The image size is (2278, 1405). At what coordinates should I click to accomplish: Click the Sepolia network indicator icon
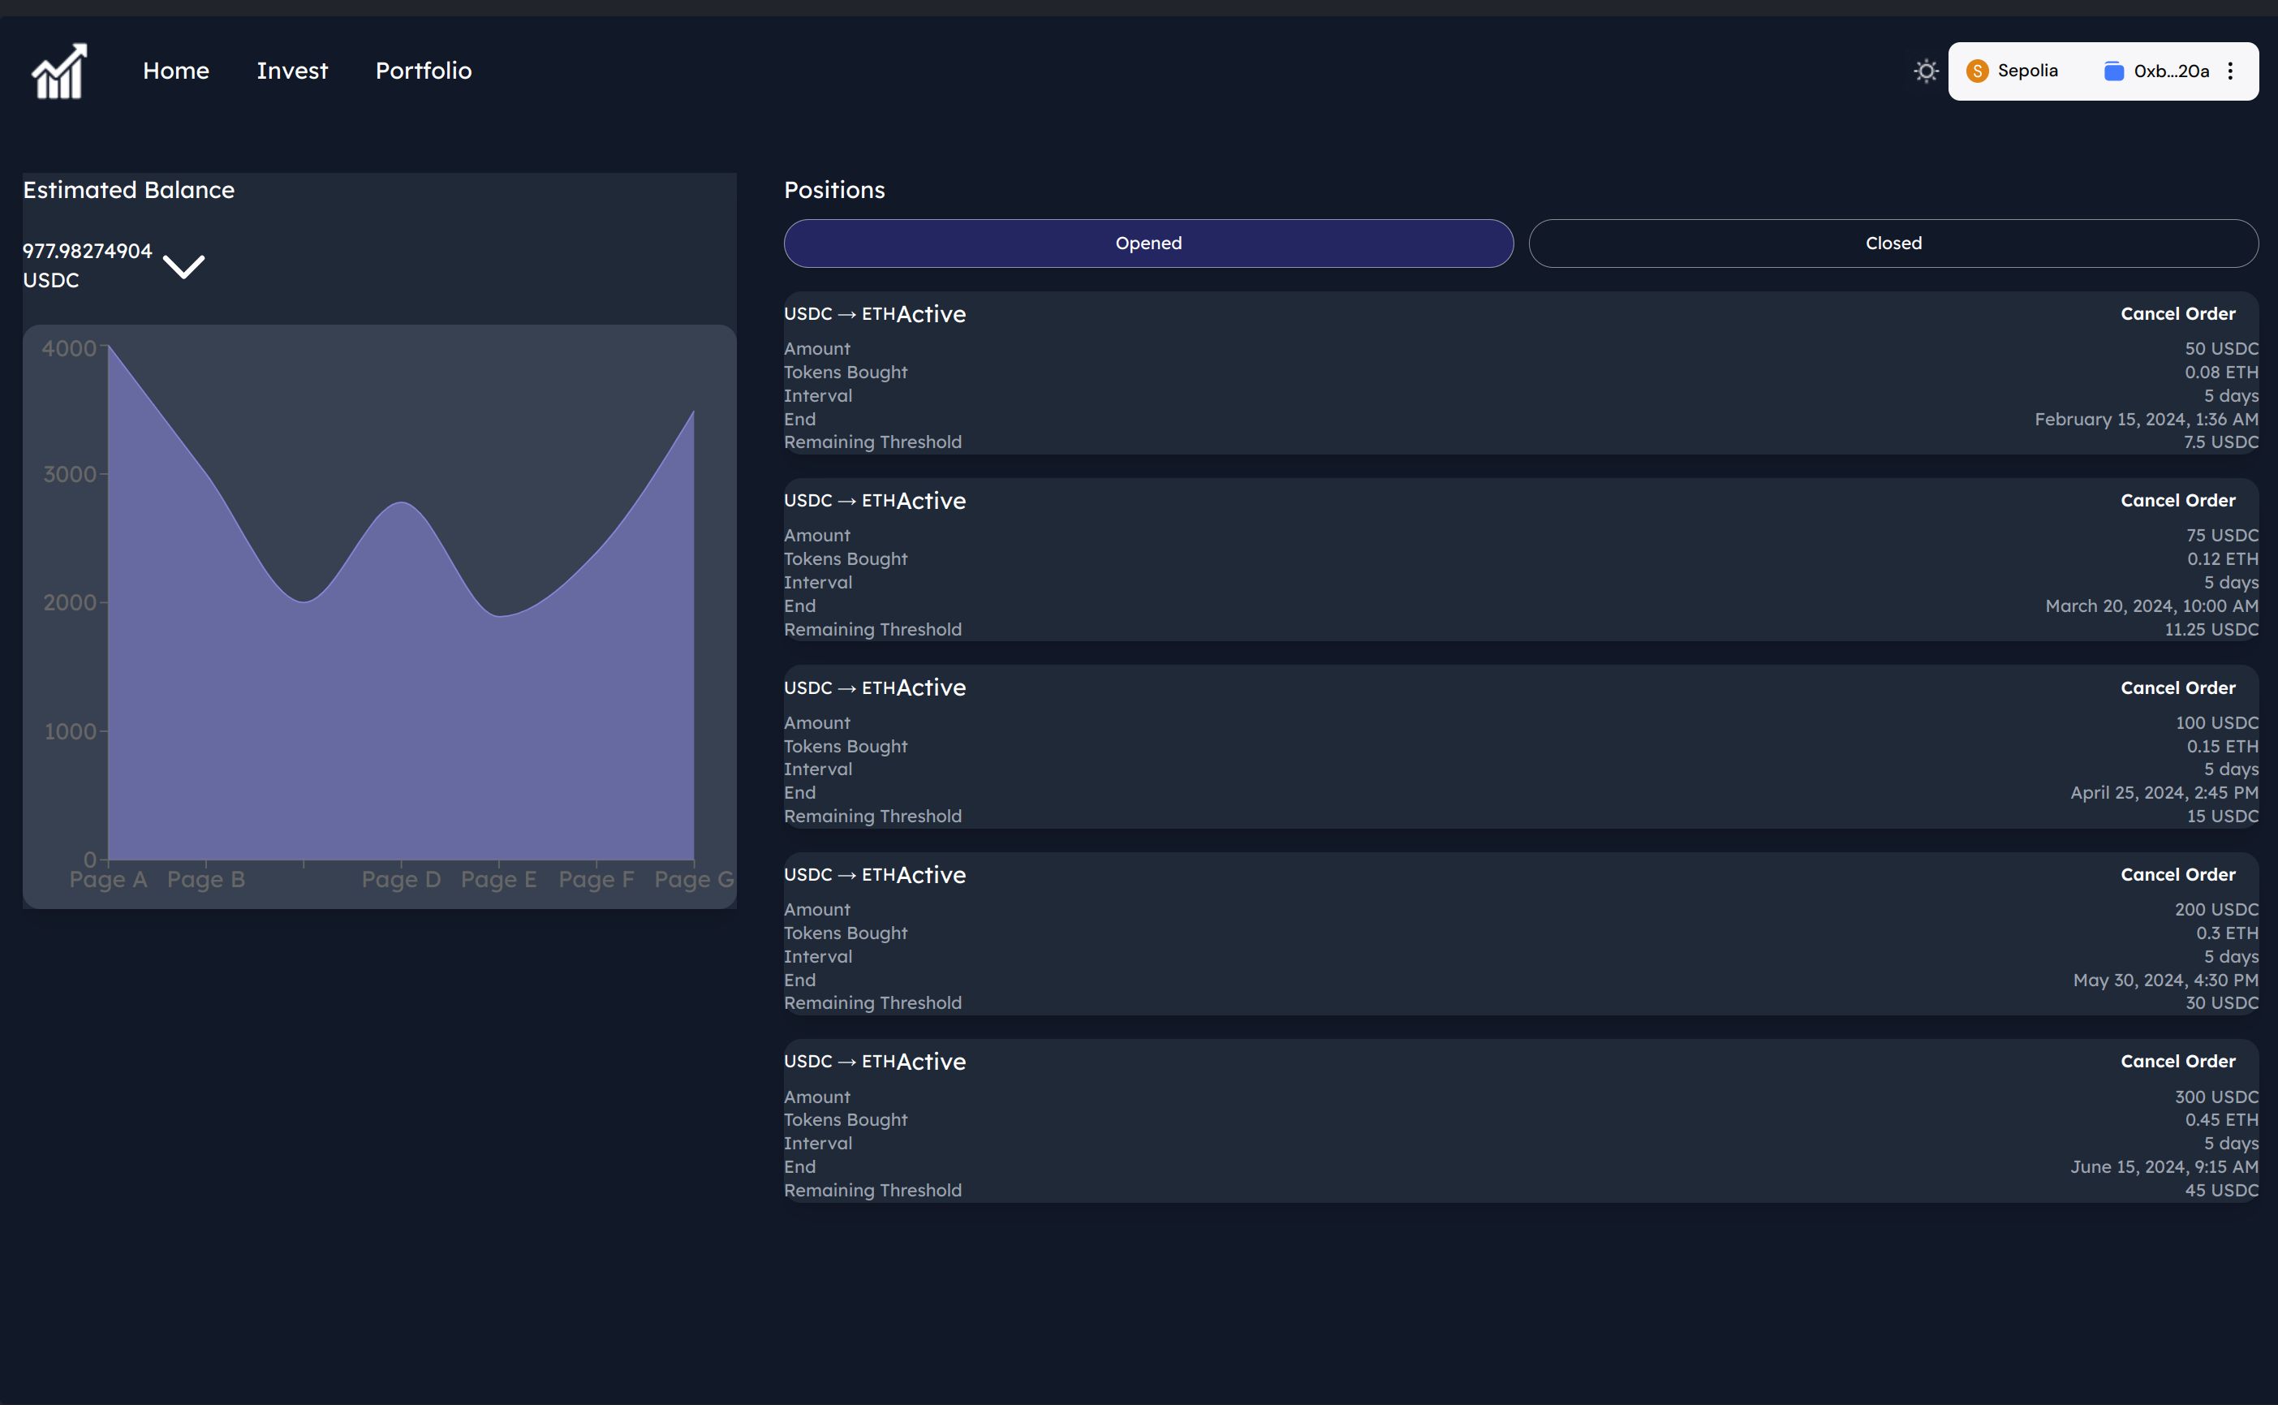tap(1977, 70)
